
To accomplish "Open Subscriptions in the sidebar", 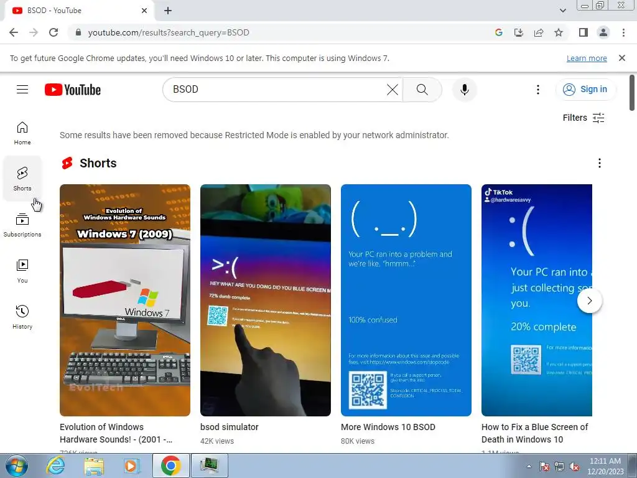I will (x=22, y=225).
